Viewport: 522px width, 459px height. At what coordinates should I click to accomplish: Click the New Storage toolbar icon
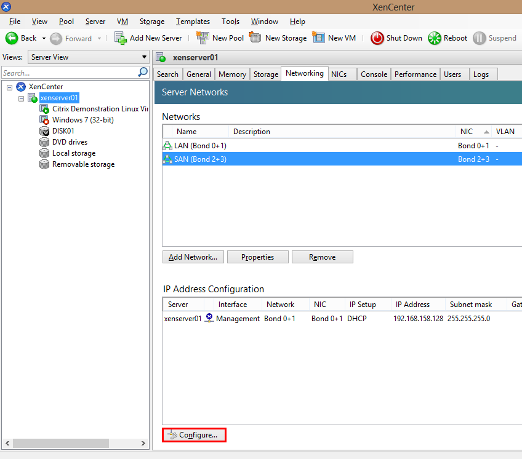pyautogui.click(x=255, y=38)
